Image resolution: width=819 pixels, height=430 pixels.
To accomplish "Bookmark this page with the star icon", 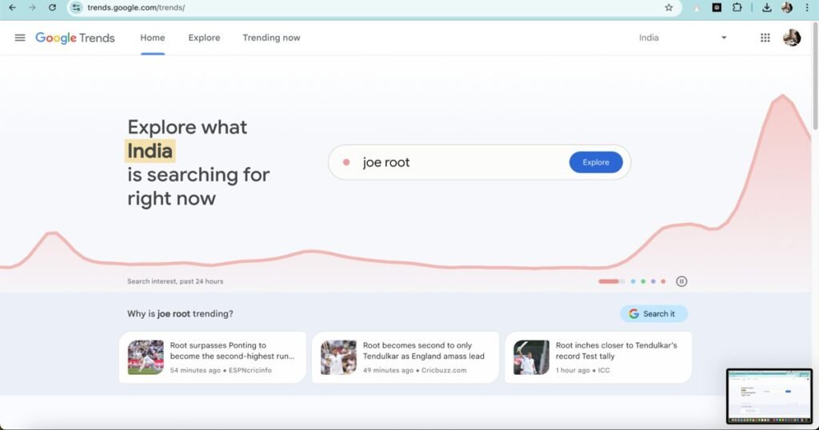I will [x=669, y=7].
